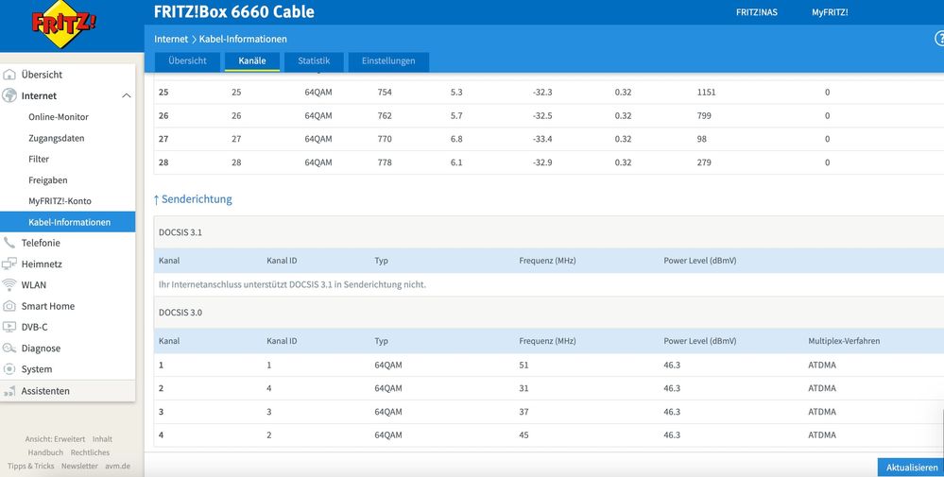Switch to the Statistik tab
The width and height of the screenshot is (944, 477).
pos(314,61)
